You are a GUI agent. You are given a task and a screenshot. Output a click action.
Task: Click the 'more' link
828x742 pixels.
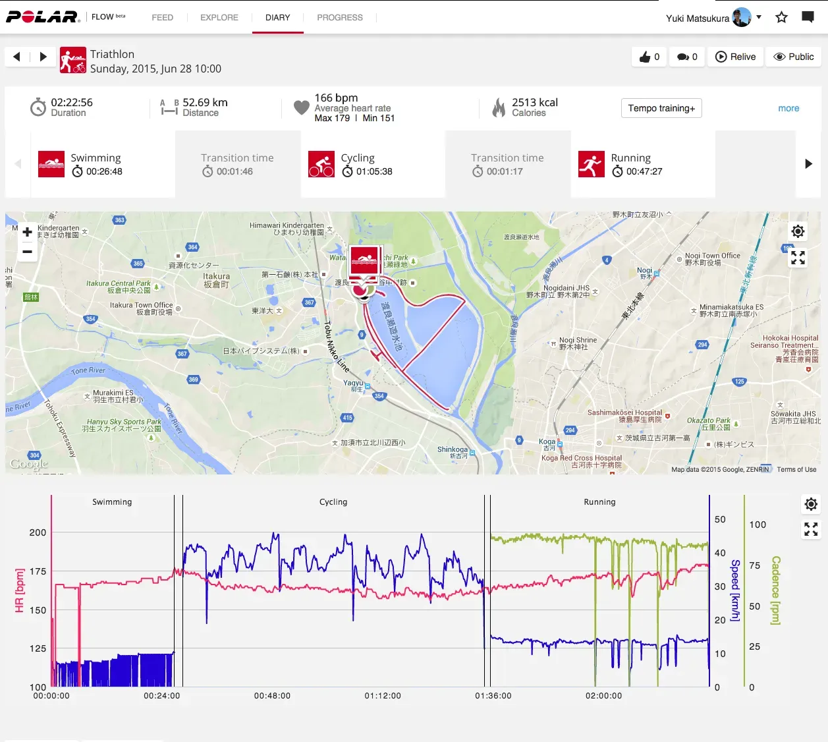coord(788,108)
